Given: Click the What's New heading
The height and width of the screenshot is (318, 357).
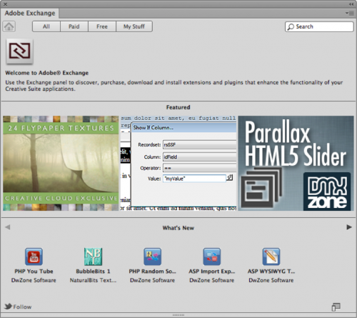Looking at the screenshot, I should pos(178,228).
